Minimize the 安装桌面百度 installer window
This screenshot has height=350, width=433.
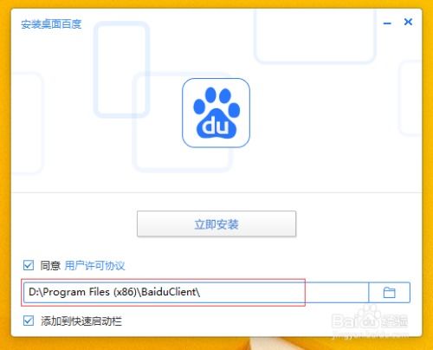(x=387, y=23)
